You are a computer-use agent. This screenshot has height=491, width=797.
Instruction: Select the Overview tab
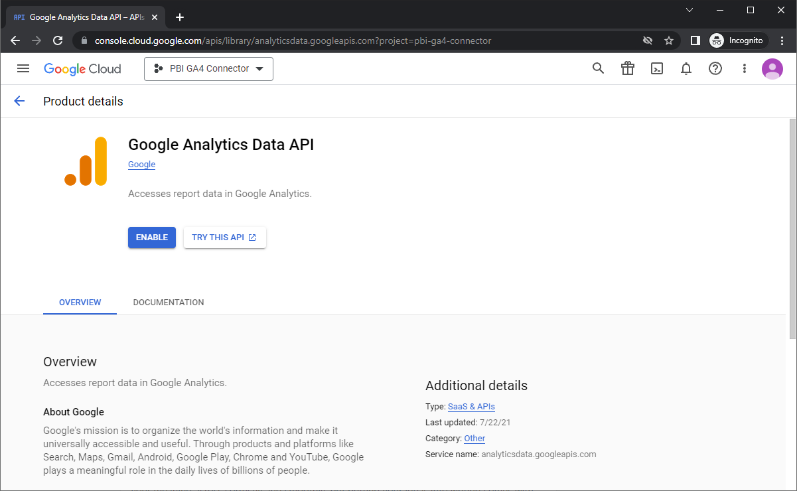pyautogui.click(x=80, y=303)
